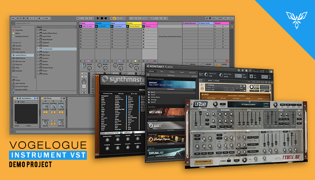Open the Drums category
The width and height of the screenshot is (315, 180).
(x=17, y=49)
